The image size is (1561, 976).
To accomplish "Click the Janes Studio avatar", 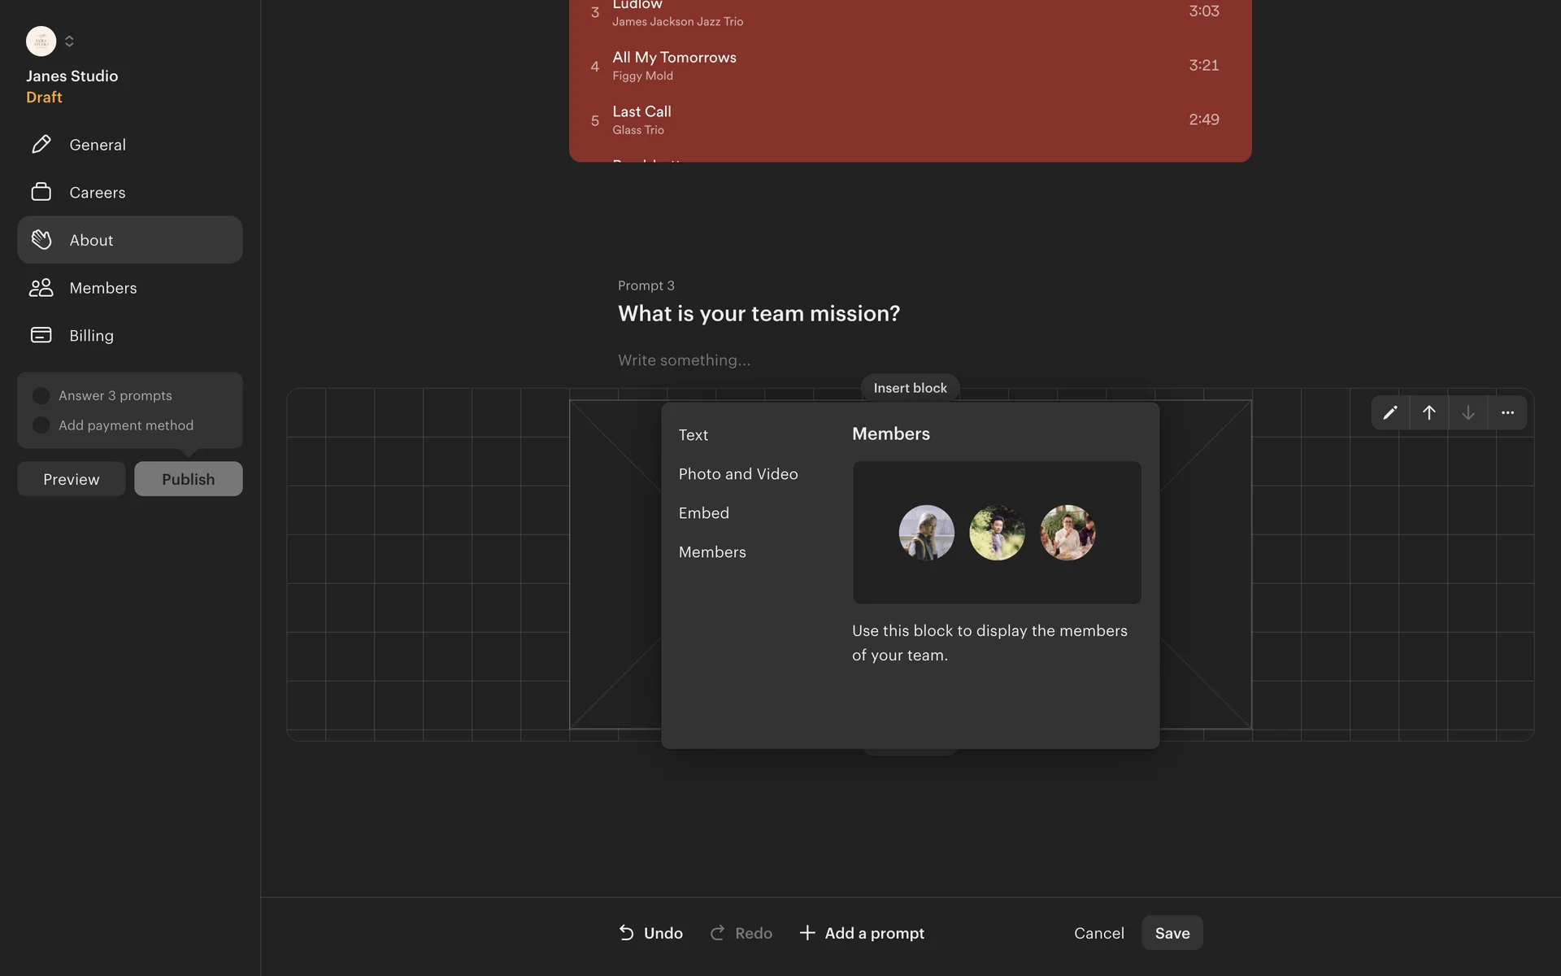I will coord(41,41).
